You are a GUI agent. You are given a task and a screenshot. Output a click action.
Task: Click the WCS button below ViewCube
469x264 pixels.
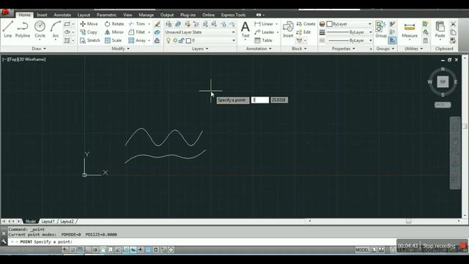point(443,105)
